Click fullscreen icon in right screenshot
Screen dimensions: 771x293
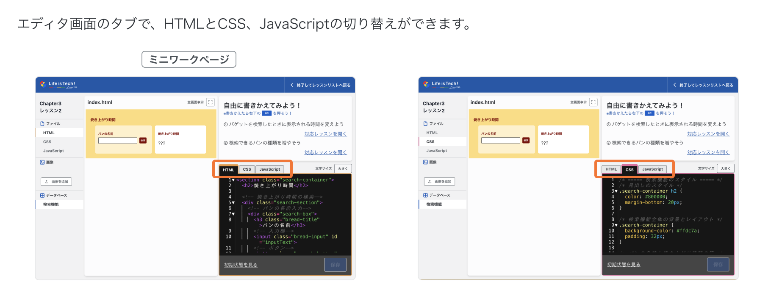593,102
